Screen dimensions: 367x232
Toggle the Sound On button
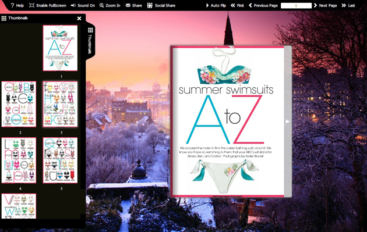pyautogui.click(x=83, y=5)
